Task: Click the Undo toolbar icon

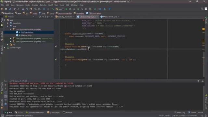Action: pos(15,9)
